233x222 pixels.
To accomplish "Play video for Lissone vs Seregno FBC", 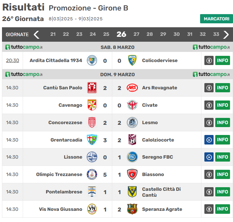I will (209, 157).
